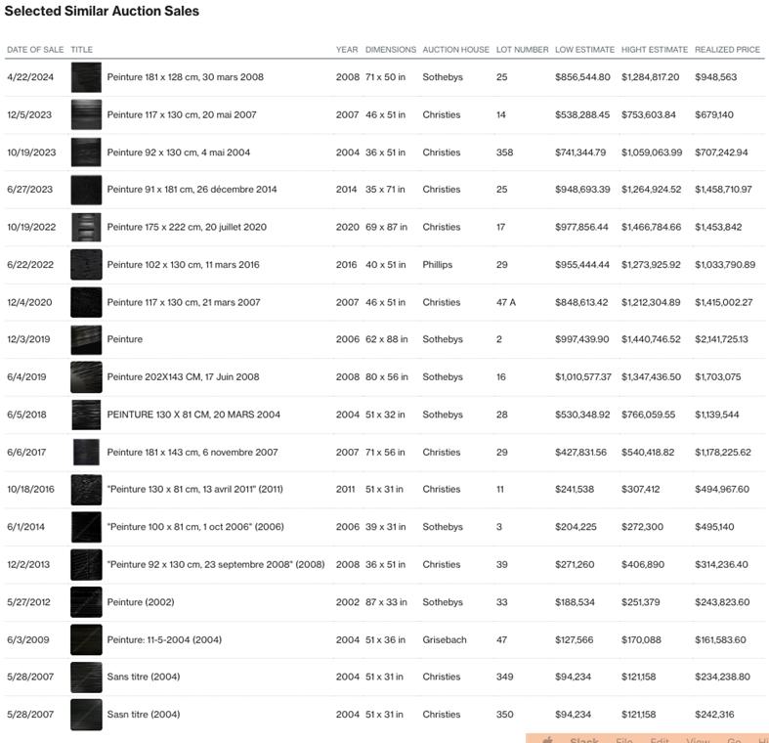Click the Auction House column header

pyautogui.click(x=455, y=50)
